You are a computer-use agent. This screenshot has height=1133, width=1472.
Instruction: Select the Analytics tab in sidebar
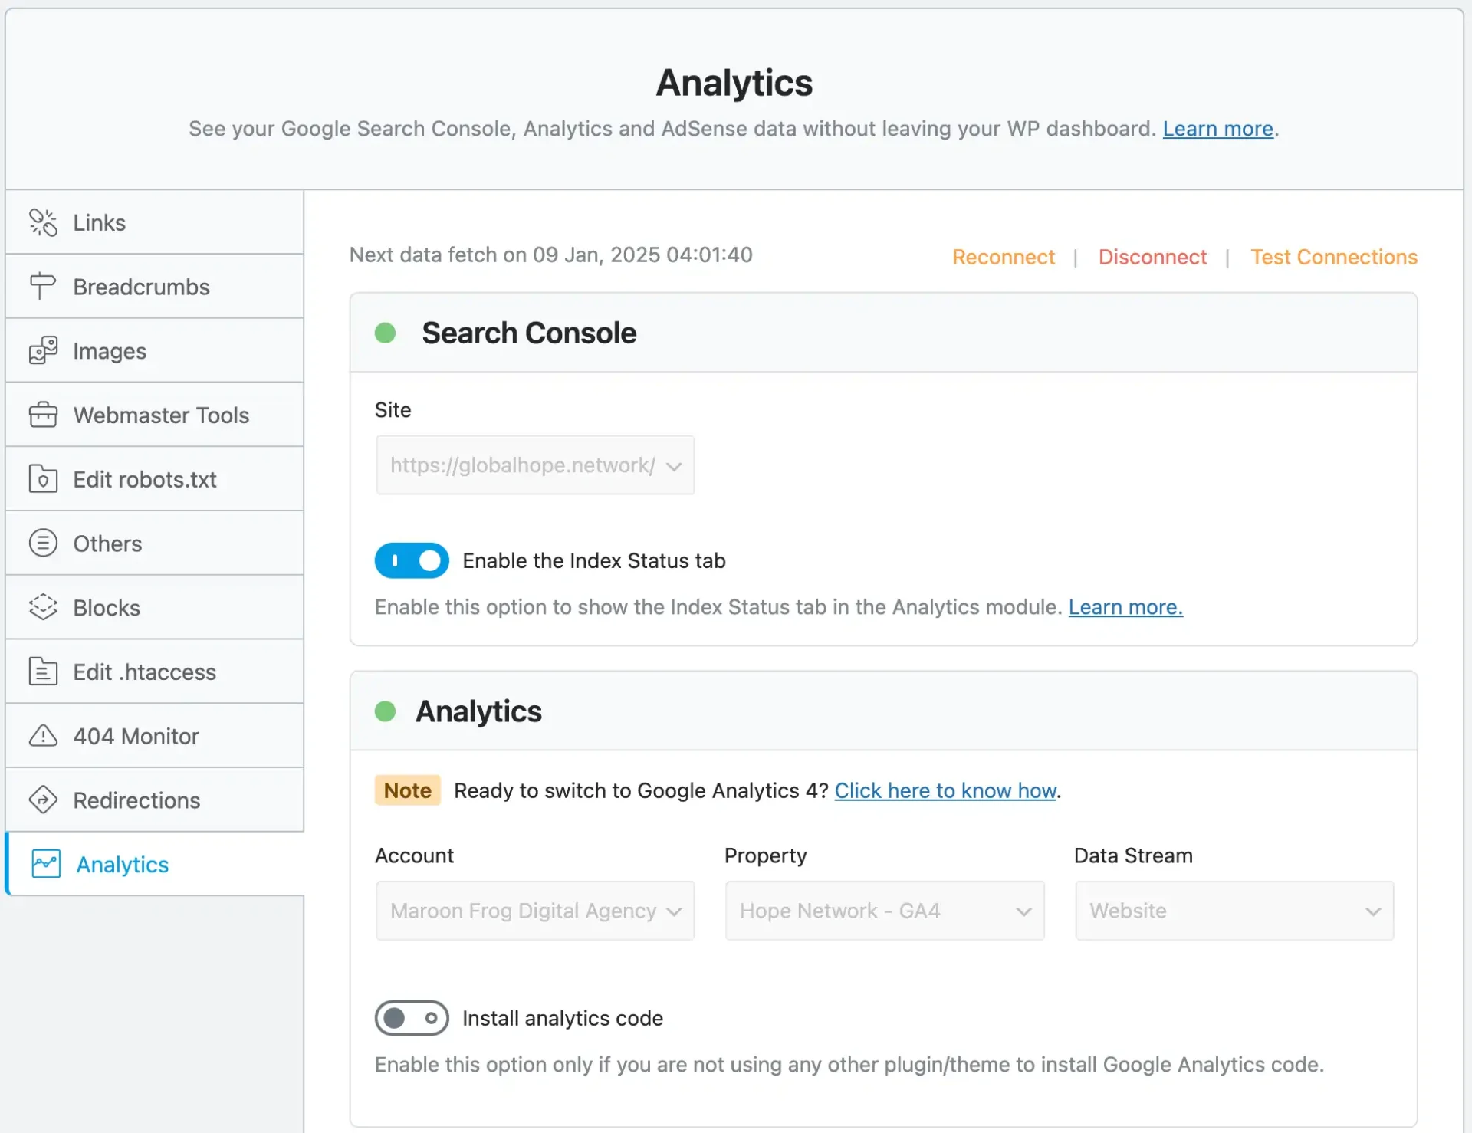(154, 864)
